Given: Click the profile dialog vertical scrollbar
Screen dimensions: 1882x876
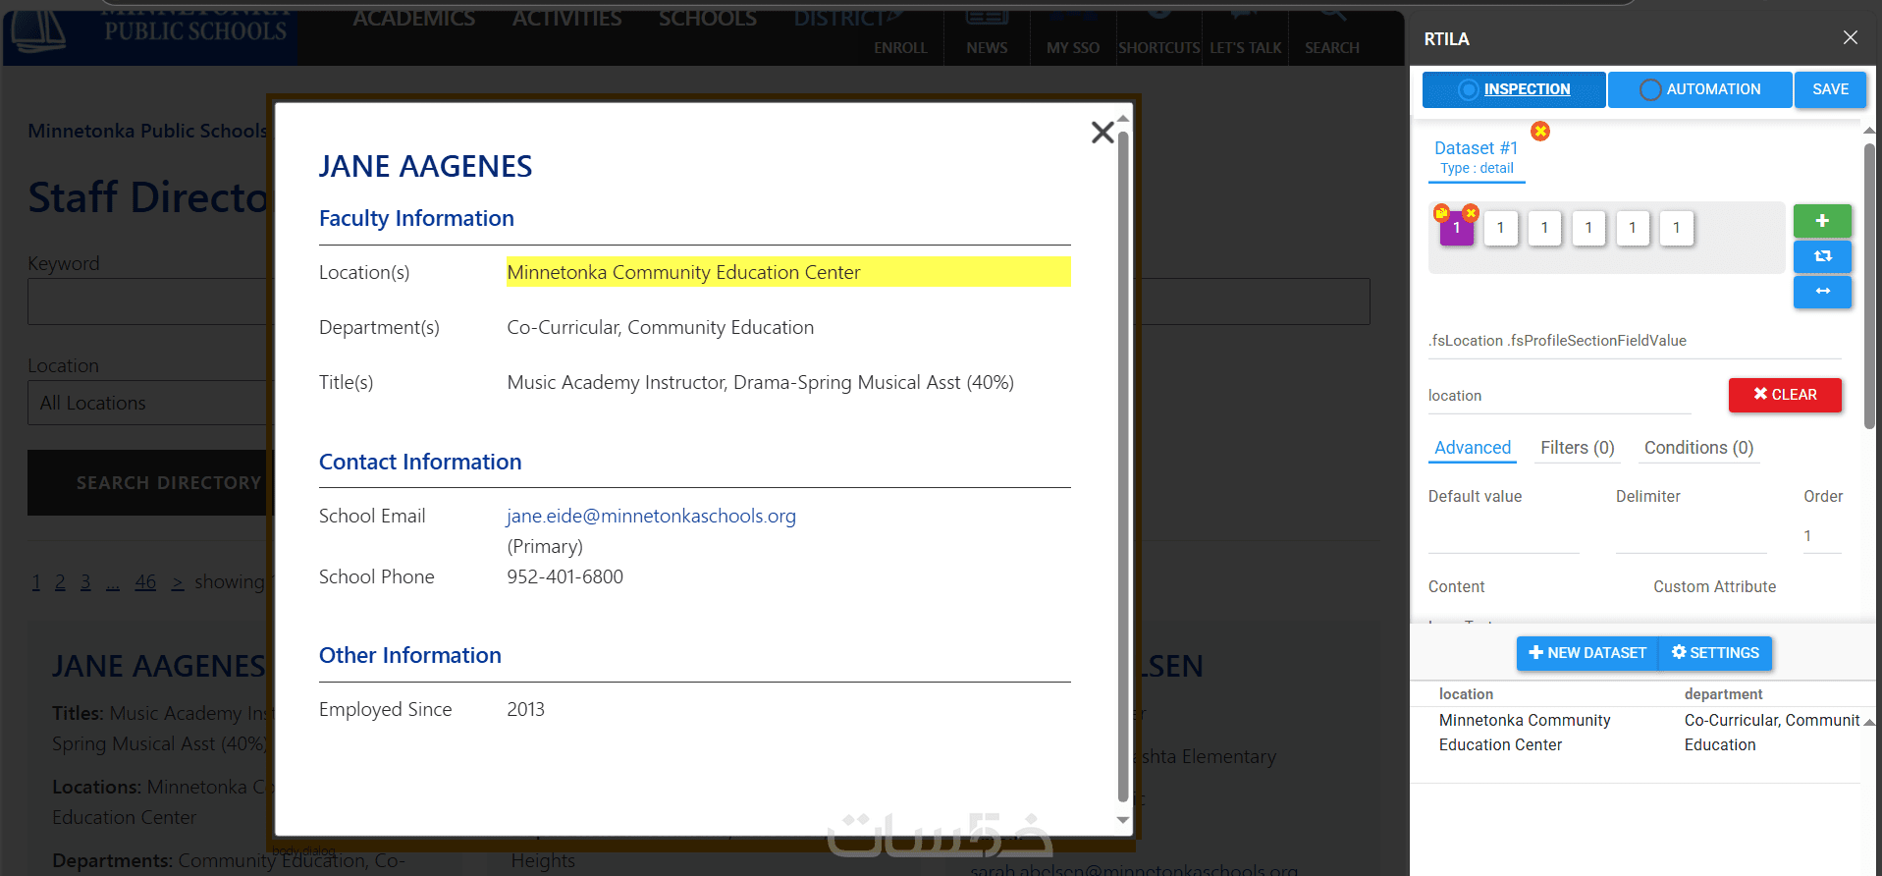Looking at the screenshot, I should click(x=1123, y=466).
